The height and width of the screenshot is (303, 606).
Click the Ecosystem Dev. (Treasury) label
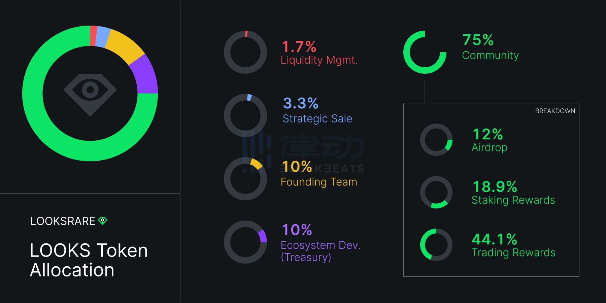click(x=321, y=251)
